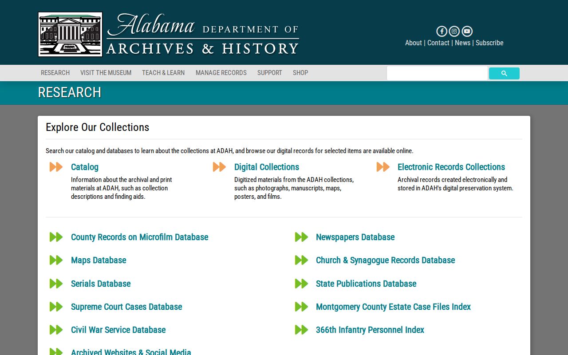Click green arrow beside Civil War Service Database
This screenshot has height=355, width=568.
click(x=56, y=330)
